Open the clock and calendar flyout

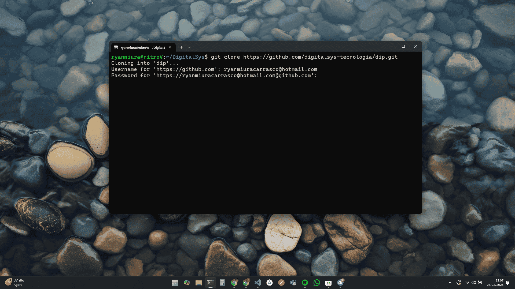pyautogui.click(x=495, y=283)
